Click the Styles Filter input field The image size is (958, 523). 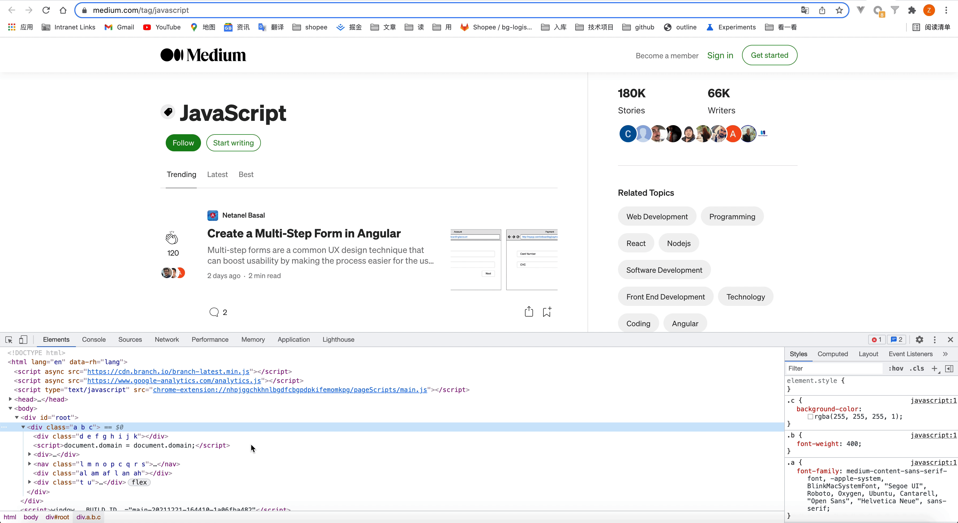[x=833, y=368]
